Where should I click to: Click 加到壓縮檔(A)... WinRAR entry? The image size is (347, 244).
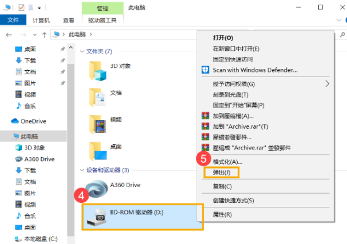(x=233, y=116)
